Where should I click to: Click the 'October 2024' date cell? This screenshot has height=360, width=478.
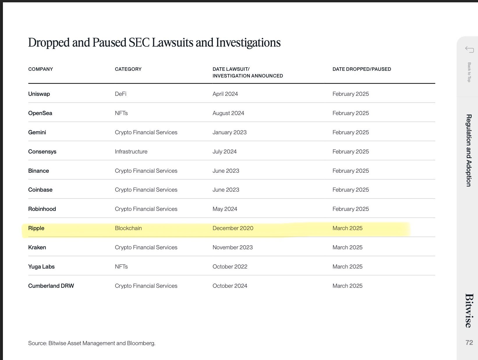click(230, 286)
